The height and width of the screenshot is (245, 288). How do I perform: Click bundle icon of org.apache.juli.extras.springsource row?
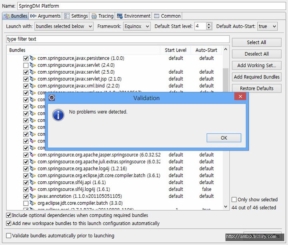click(x=33, y=162)
